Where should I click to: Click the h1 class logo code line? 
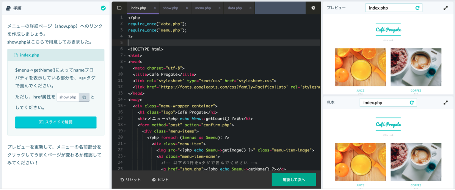pos(177,112)
